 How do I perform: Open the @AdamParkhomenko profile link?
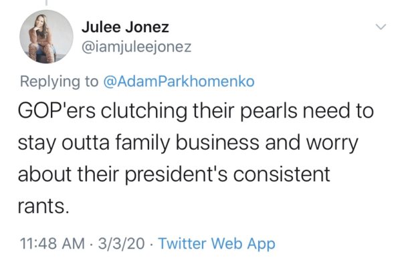(179, 82)
